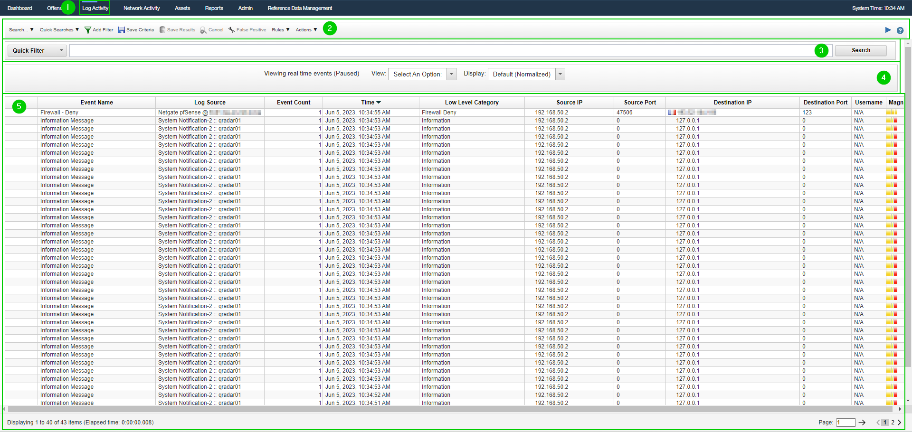Click the previous page chevron in pagination
The height and width of the screenshot is (432, 912).
[878, 423]
